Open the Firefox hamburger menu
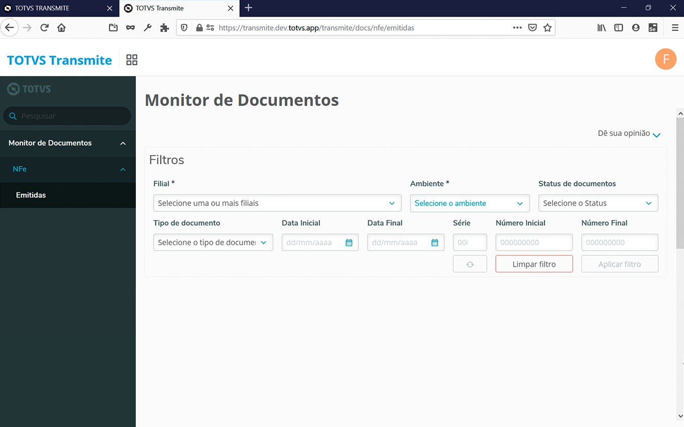The image size is (684, 427). pos(675,28)
